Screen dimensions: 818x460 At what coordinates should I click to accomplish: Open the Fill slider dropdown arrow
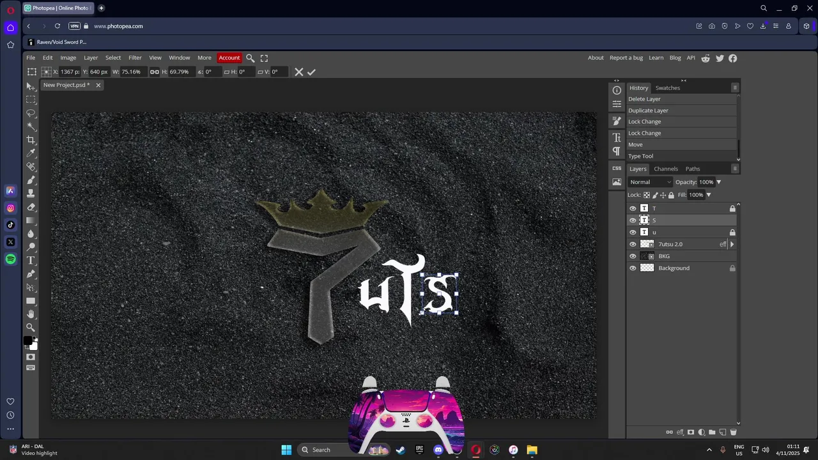coord(708,195)
